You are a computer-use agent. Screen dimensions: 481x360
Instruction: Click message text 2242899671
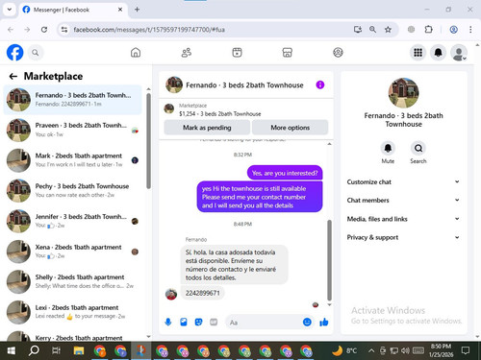click(203, 293)
